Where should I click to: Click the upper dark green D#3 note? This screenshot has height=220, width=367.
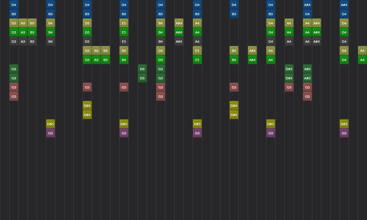pos(289,69)
